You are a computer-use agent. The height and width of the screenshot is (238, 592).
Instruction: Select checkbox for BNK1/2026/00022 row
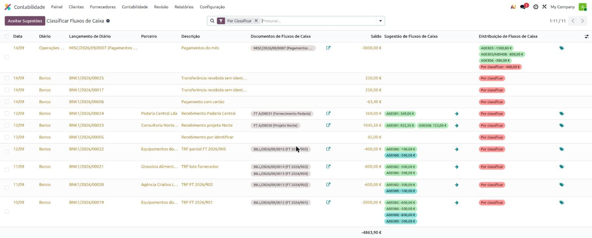coord(7,152)
